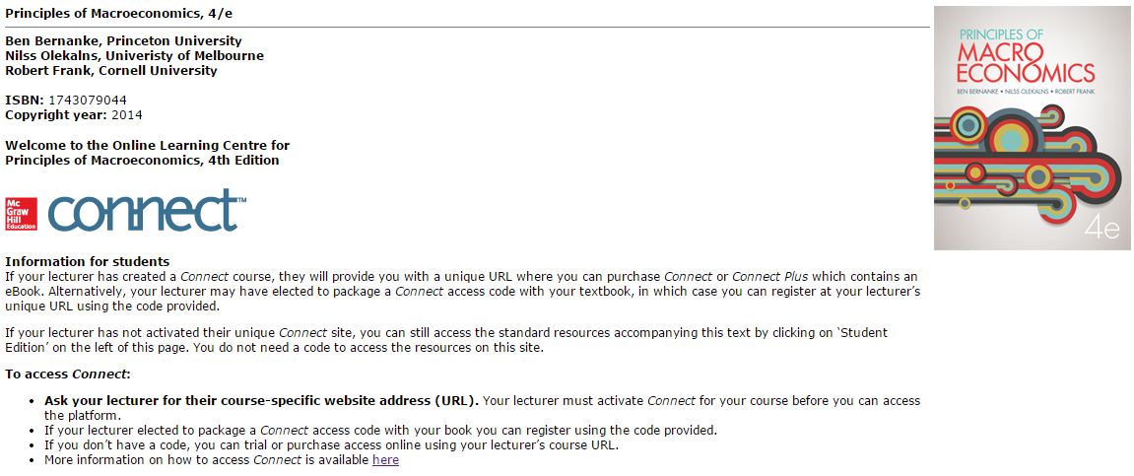The width and height of the screenshot is (1134, 476).
Task: Click the bold "Ask your lecturer" bullet text
Action: pos(262,401)
